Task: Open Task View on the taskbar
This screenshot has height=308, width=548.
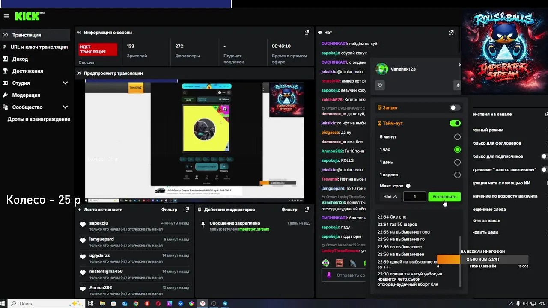Action: [91, 304]
